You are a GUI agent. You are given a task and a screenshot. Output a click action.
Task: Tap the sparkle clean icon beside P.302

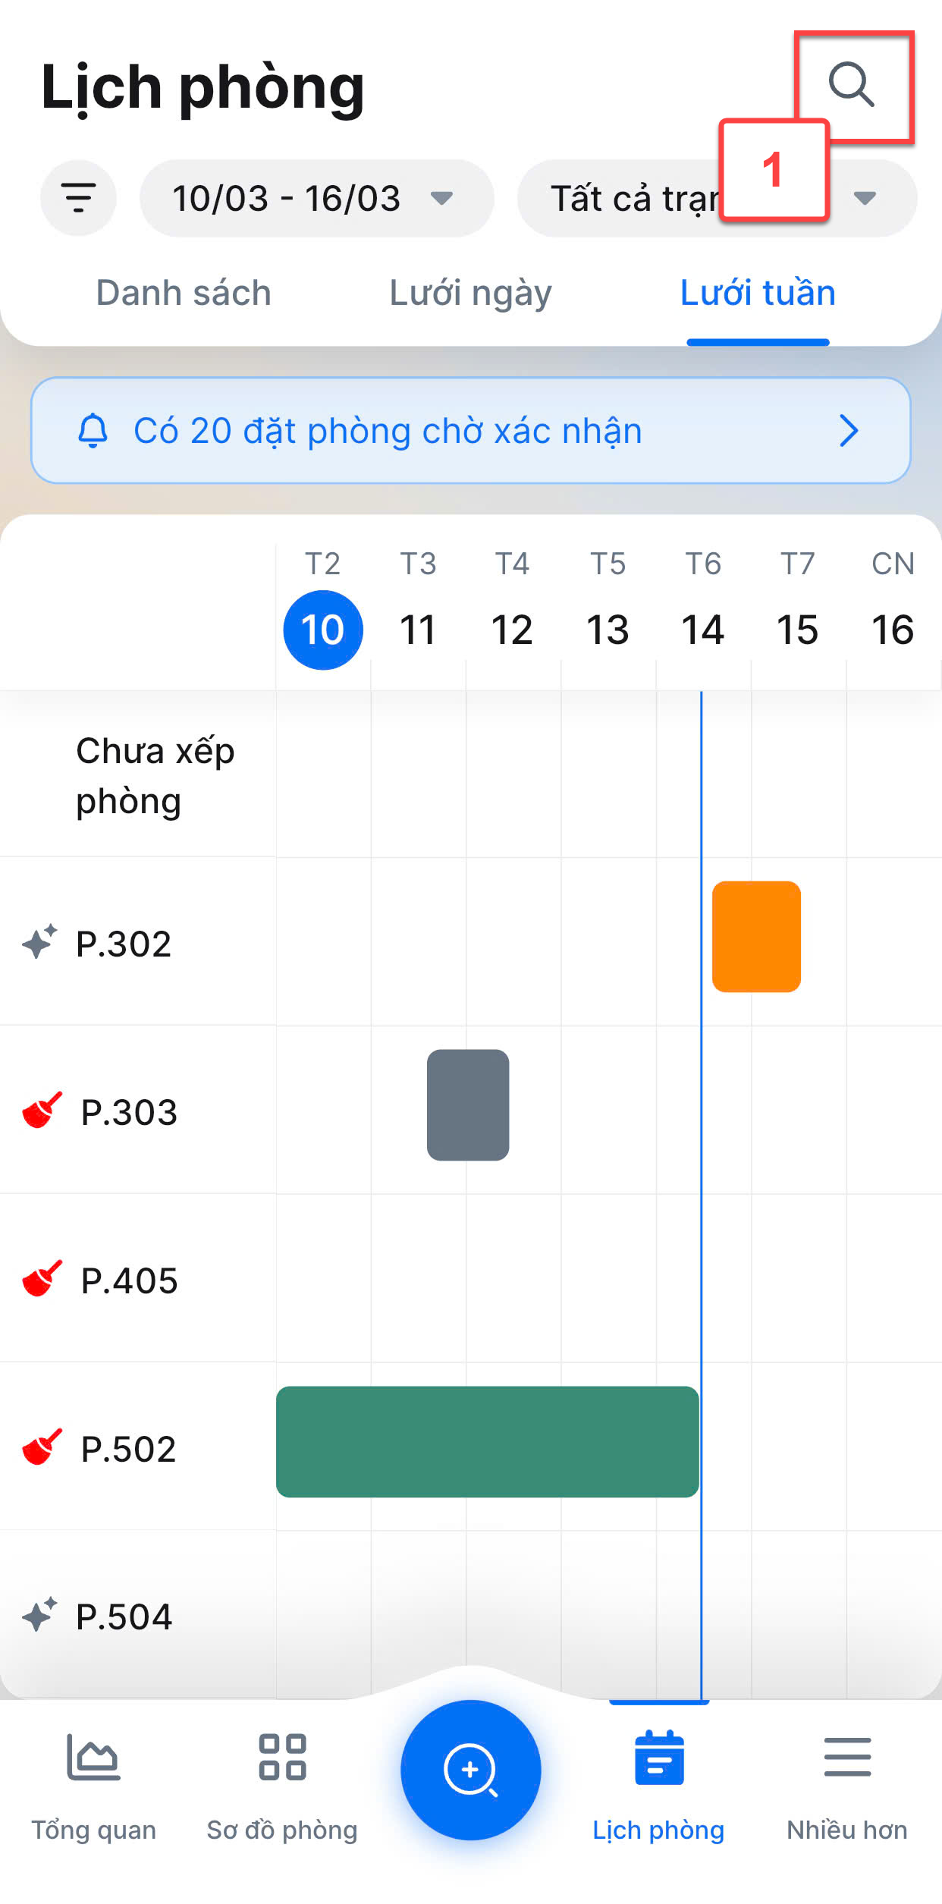(39, 943)
